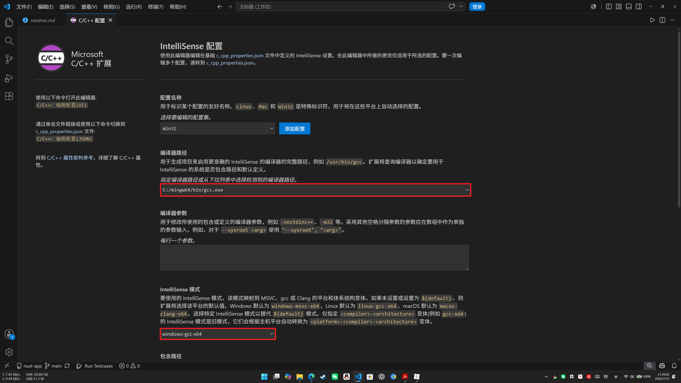Open the Windows Start button

(264, 377)
